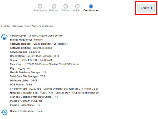Select the Release step circle
The width and height of the screenshot is (158, 119).
(54, 6)
